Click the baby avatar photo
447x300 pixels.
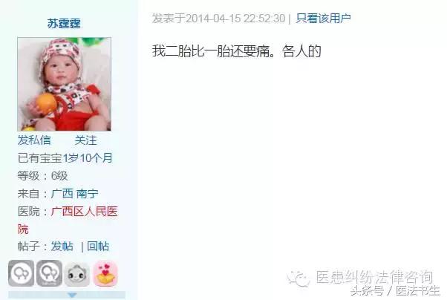coord(64,84)
